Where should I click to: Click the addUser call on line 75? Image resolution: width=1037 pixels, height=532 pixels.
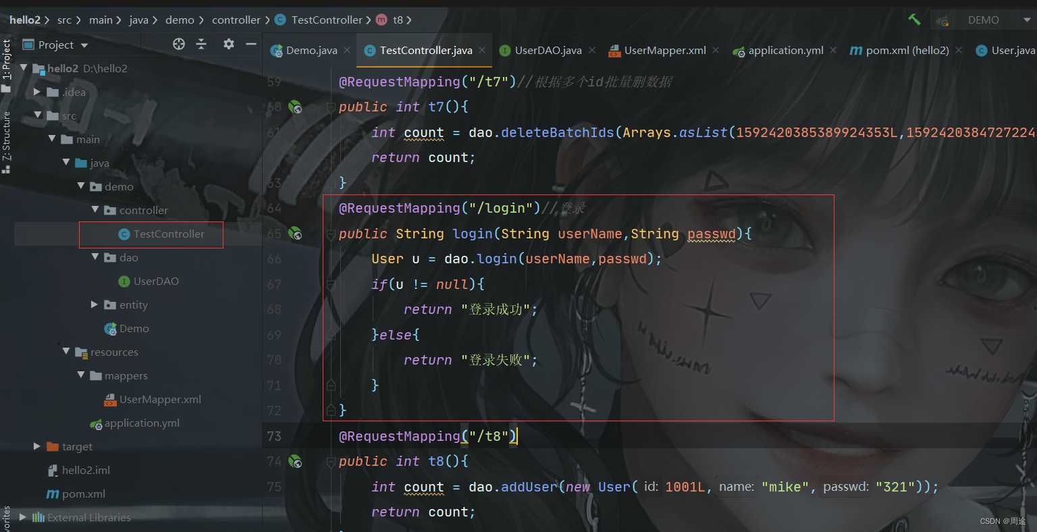point(529,487)
